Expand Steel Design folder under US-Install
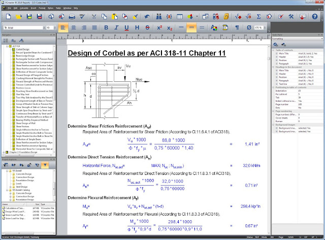Viewport: 325px width, 240px height. click(x=10, y=187)
